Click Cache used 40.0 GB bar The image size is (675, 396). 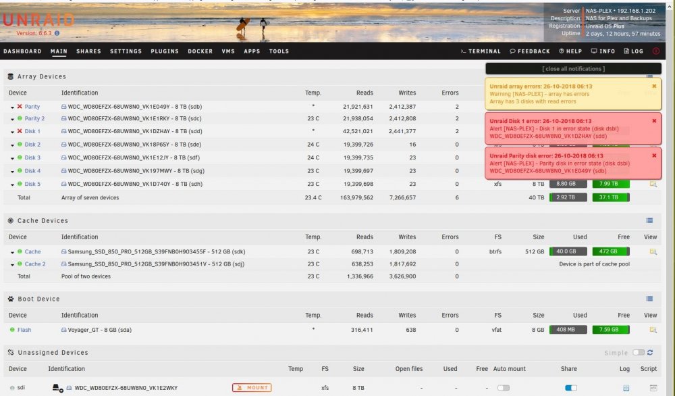pyautogui.click(x=568, y=251)
